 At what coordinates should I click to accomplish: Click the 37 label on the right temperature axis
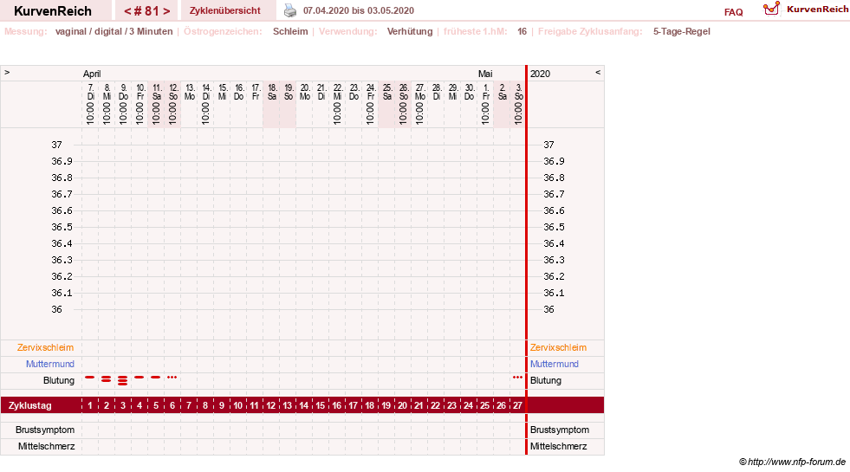coord(548,145)
